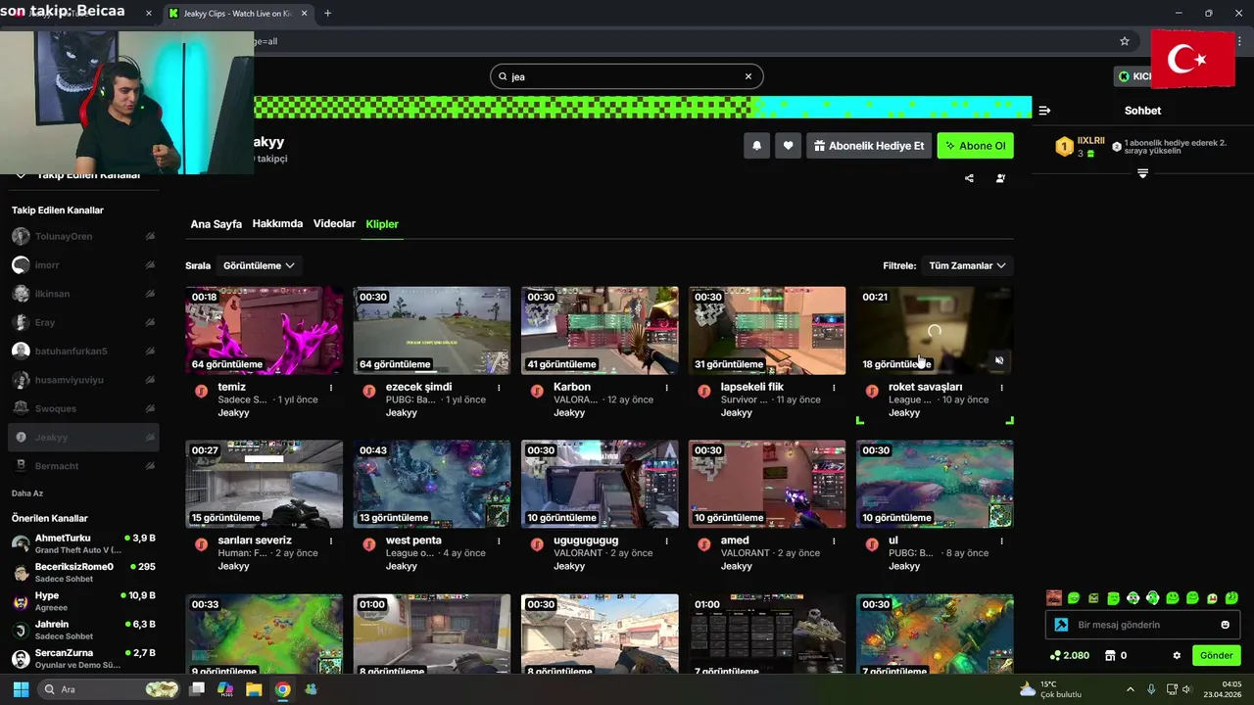This screenshot has width=1254, height=705.
Task: Open recommended channel Hype
Action: (x=83, y=600)
